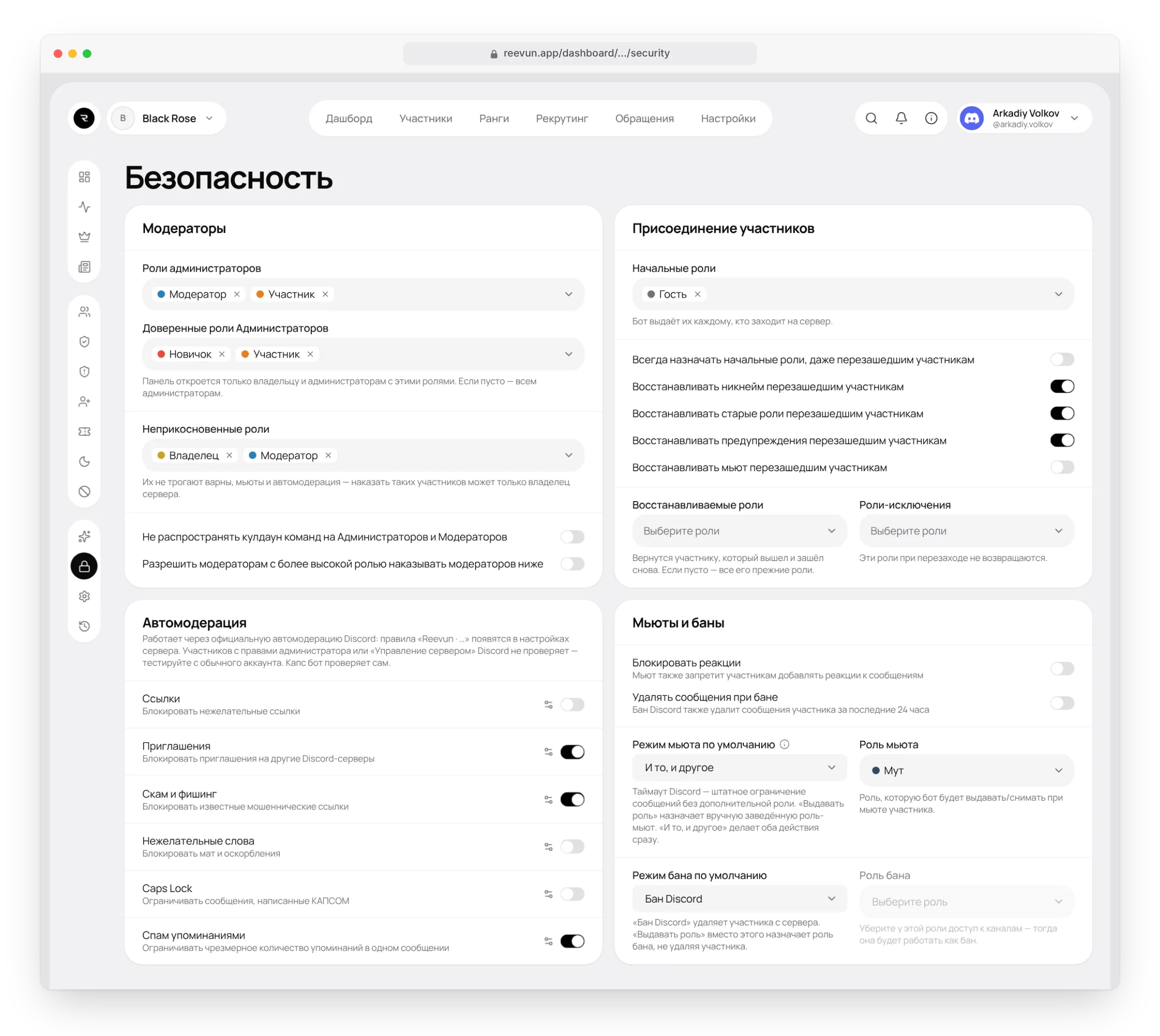The height and width of the screenshot is (1036, 1160).
Task: Open the sparkles sidebar icon
Action: pyautogui.click(x=84, y=536)
